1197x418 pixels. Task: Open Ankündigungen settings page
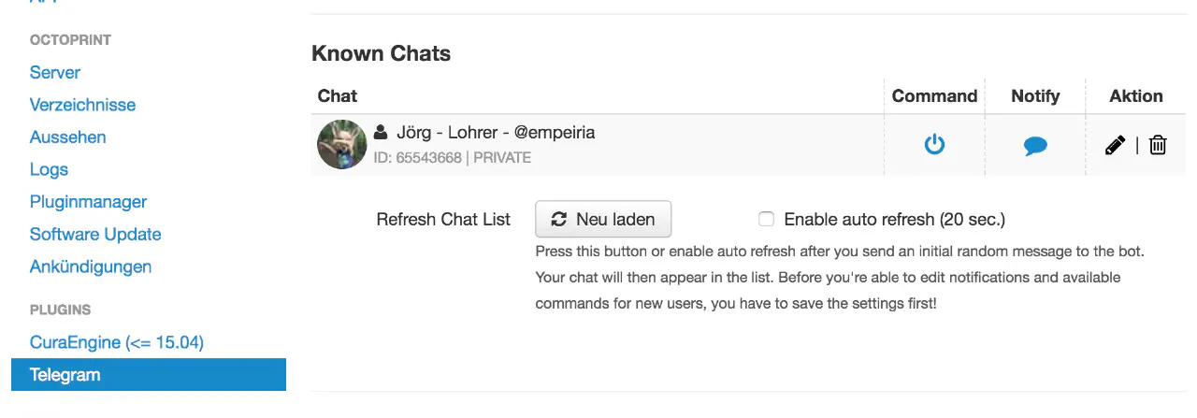pos(91,267)
